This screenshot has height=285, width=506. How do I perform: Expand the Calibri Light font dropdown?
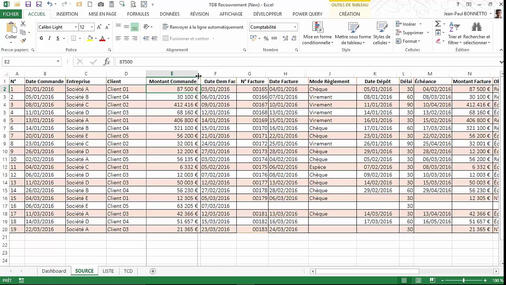(x=76, y=27)
